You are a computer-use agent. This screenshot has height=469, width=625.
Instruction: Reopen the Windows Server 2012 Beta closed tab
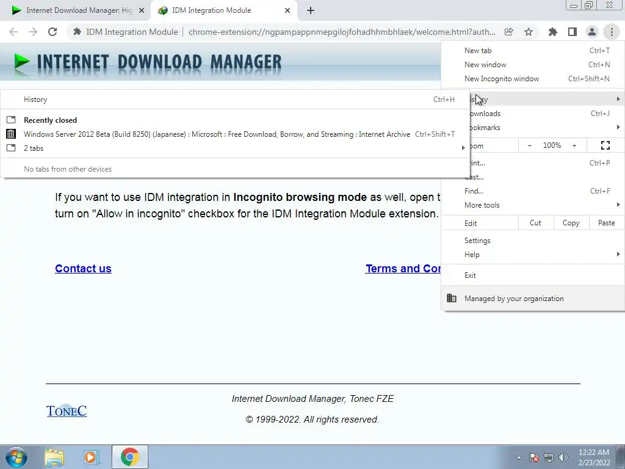(x=235, y=134)
